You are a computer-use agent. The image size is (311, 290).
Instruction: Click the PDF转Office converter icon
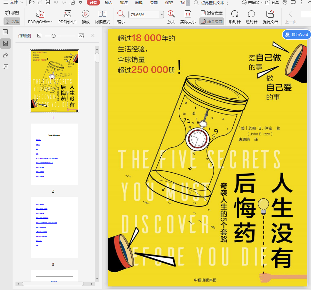[40, 14]
